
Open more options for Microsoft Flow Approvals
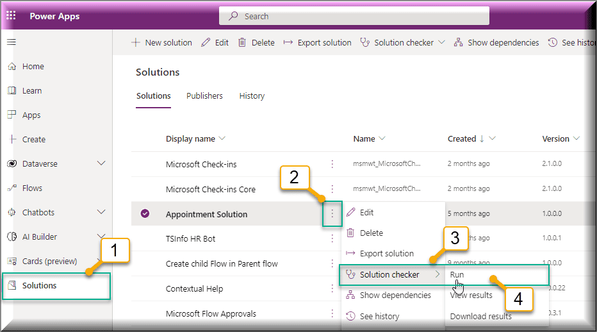[332, 313]
